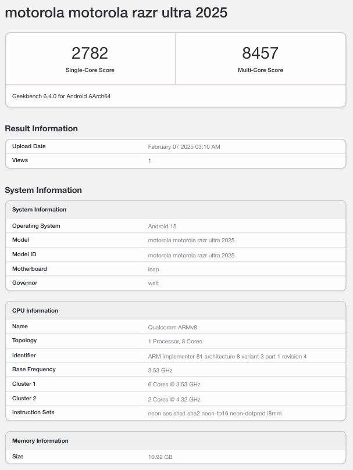353x470 pixels.
Task: Select the motherboard value leap
Action: point(154,269)
